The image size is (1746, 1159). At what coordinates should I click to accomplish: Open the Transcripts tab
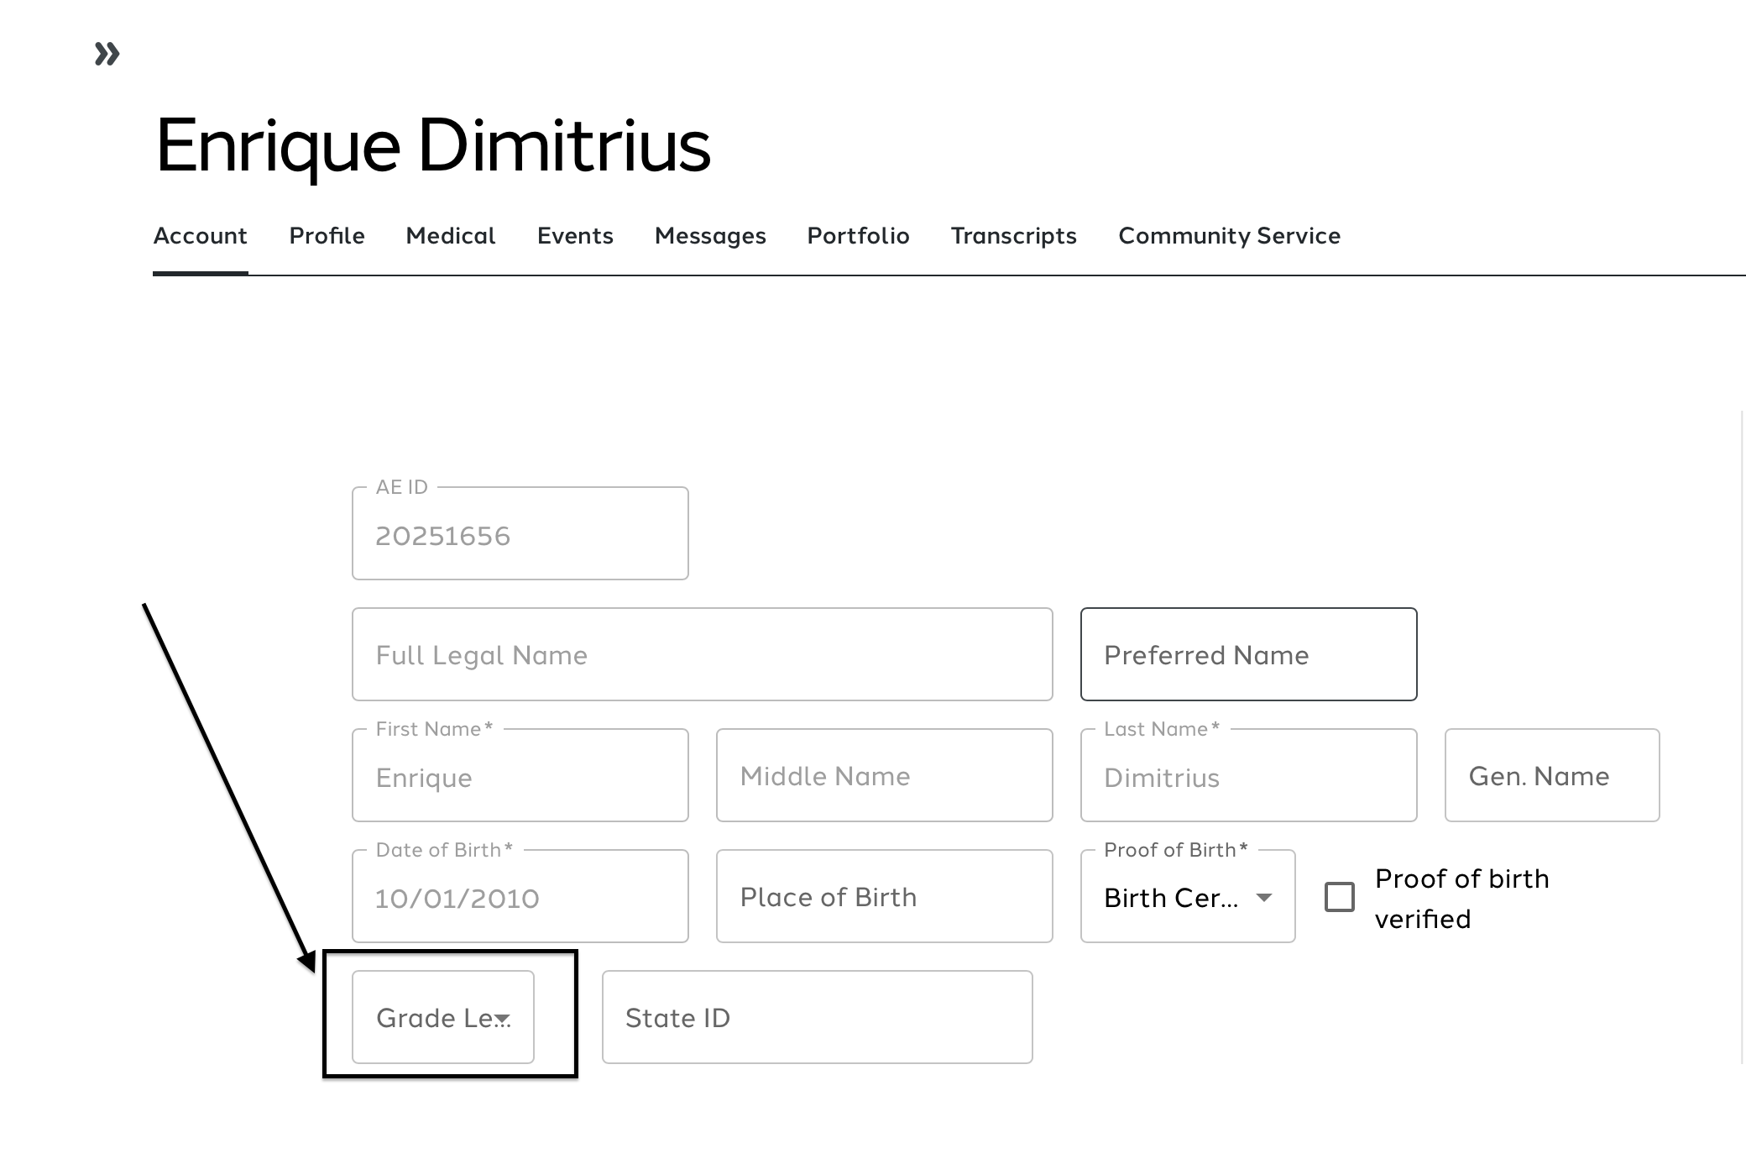1013,236
